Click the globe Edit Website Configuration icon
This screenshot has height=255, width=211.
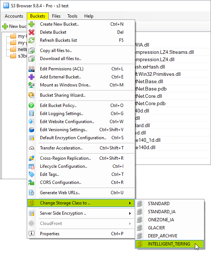click(x=32, y=122)
